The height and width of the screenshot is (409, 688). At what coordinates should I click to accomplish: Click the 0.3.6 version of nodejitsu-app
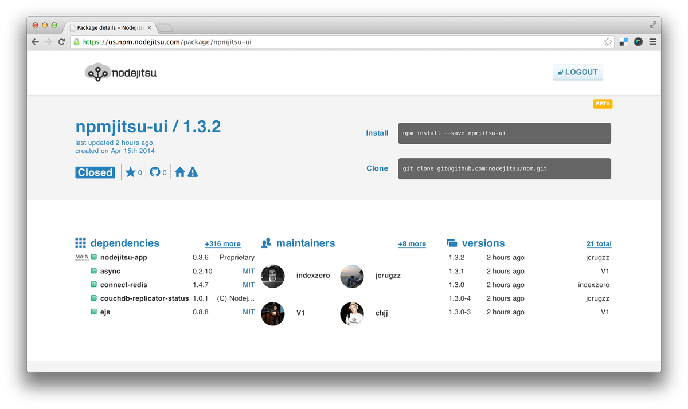(201, 258)
